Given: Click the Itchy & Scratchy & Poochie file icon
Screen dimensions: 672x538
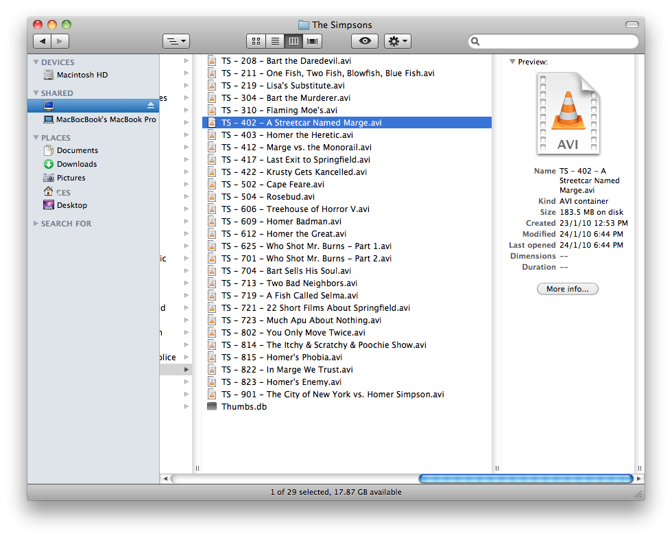Looking at the screenshot, I should 212,344.
